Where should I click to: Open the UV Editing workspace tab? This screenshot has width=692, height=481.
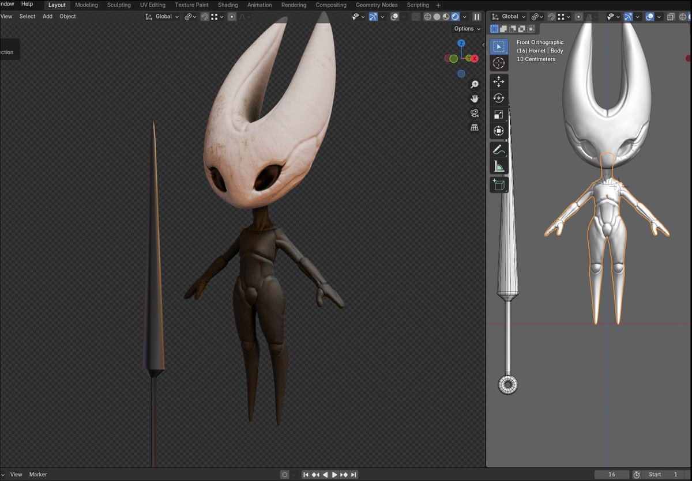(153, 5)
